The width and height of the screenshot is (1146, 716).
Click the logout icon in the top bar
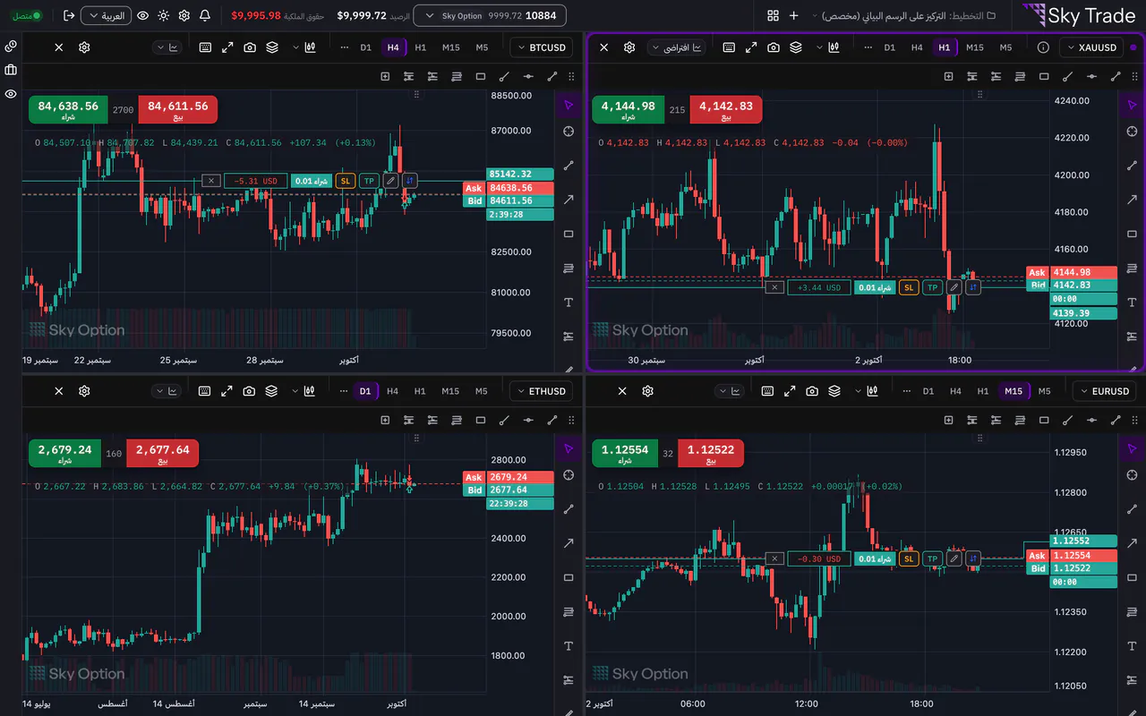[69, 15]
